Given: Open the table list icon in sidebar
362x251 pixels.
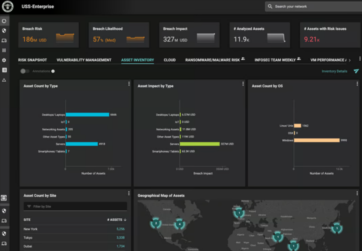Looking at the screenshot, I should click(4, 70).
